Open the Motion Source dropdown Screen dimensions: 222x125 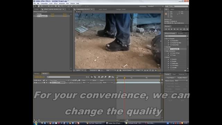click(x=181, y=81)
